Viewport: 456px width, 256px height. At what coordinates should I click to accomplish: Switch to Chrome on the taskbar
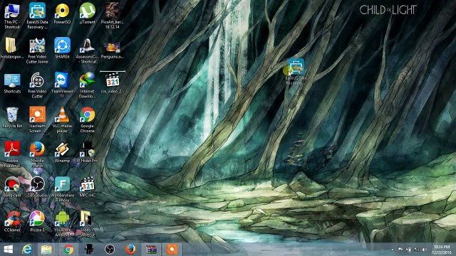[x=68, y=250]
